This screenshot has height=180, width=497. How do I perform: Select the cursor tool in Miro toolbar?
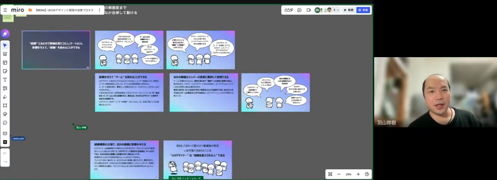coord(5,45)
